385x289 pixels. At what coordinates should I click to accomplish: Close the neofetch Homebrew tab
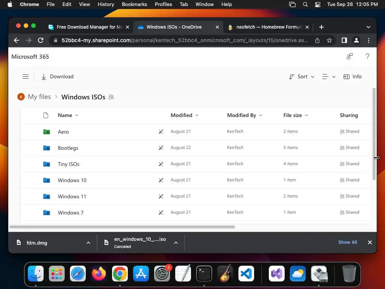click(x=307, y=27)
